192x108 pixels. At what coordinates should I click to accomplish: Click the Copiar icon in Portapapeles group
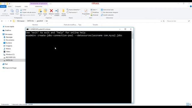pos(12,12)
